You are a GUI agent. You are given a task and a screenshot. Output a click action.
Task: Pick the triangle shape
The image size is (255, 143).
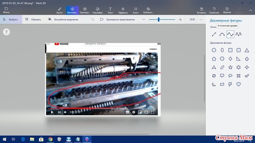pos(247,50)
